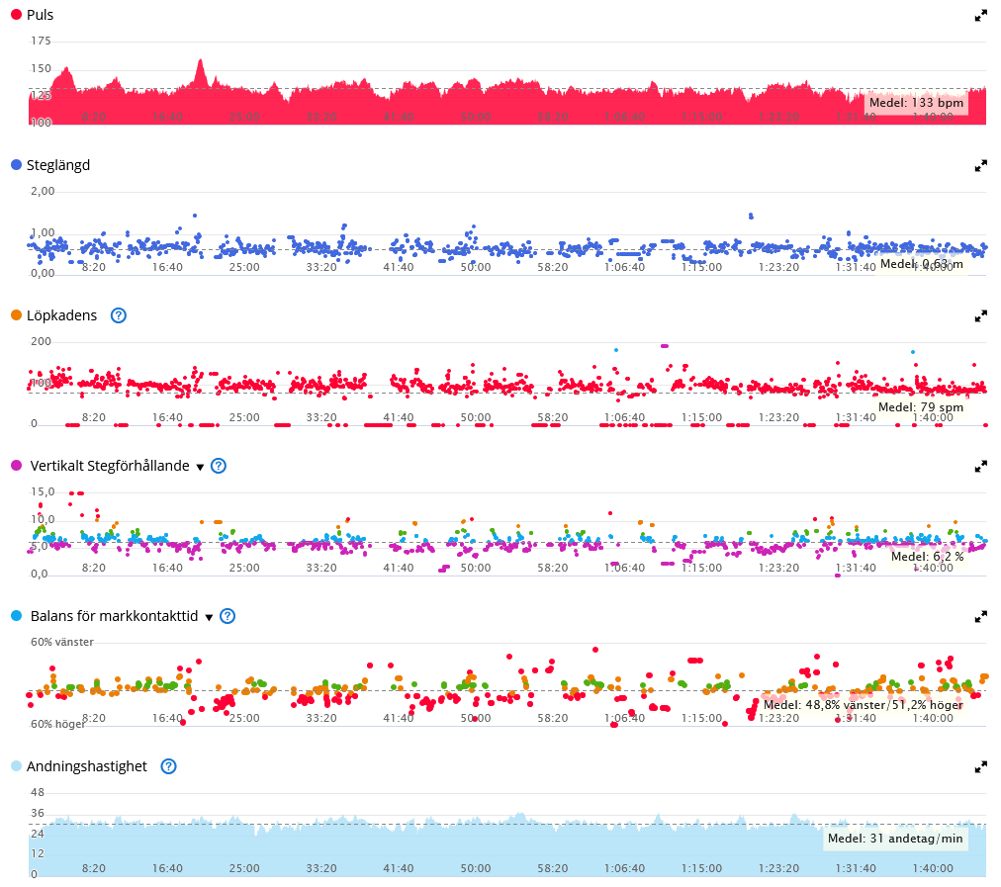Image resolution: width=1001 pixels, height=887 pixels.
Task: Click the red Puls legend dot
Action: (17, 14)
